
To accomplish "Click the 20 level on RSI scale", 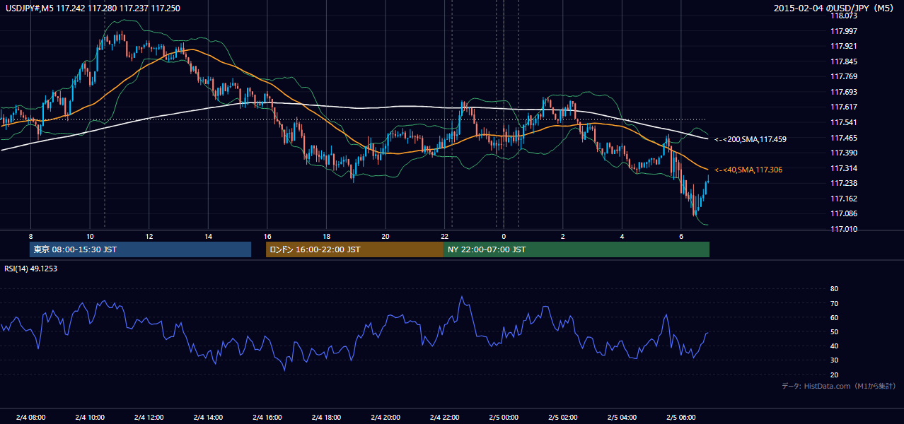I will coord(834,375).
